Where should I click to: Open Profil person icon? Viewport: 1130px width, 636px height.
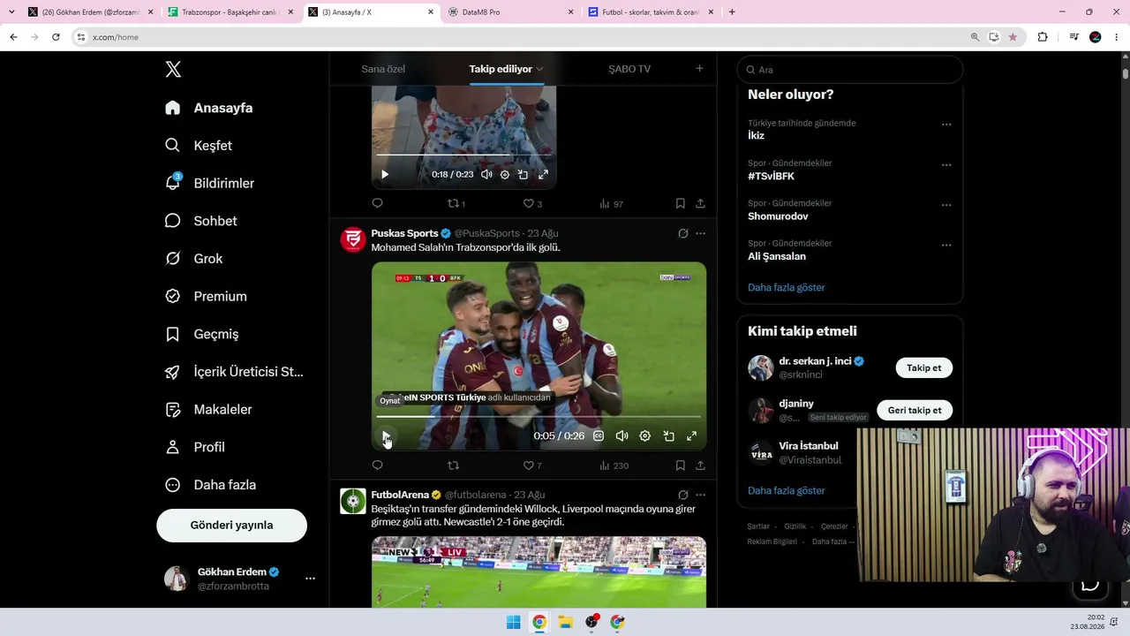pyautogui.click(x=173, y=447)
